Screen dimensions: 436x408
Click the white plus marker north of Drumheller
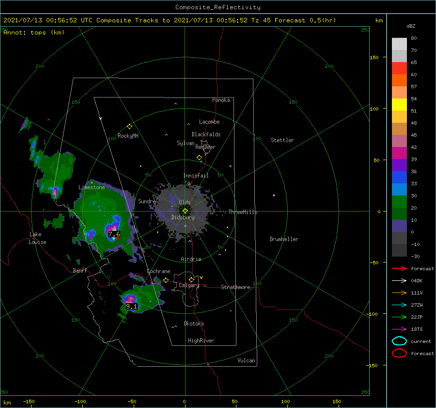tap(274, 195)
